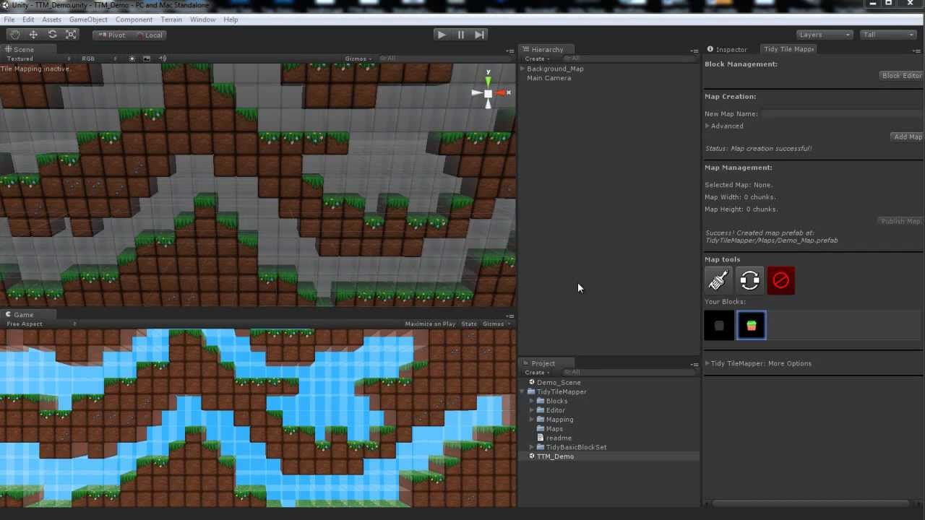
Task: Choose the grass dirt block thumbnail
Action: point(752,326)
